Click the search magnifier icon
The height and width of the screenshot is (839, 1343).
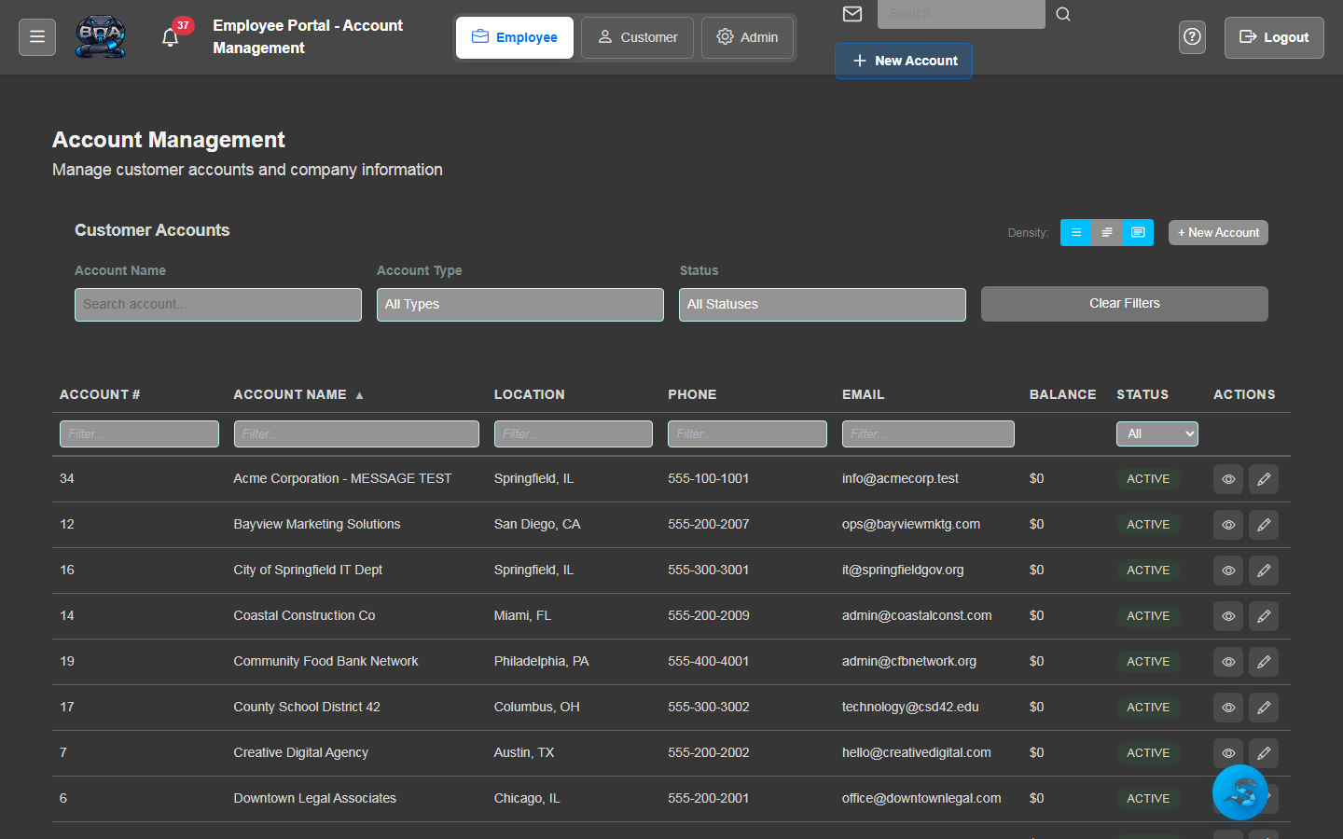(x=1062, y=14)
